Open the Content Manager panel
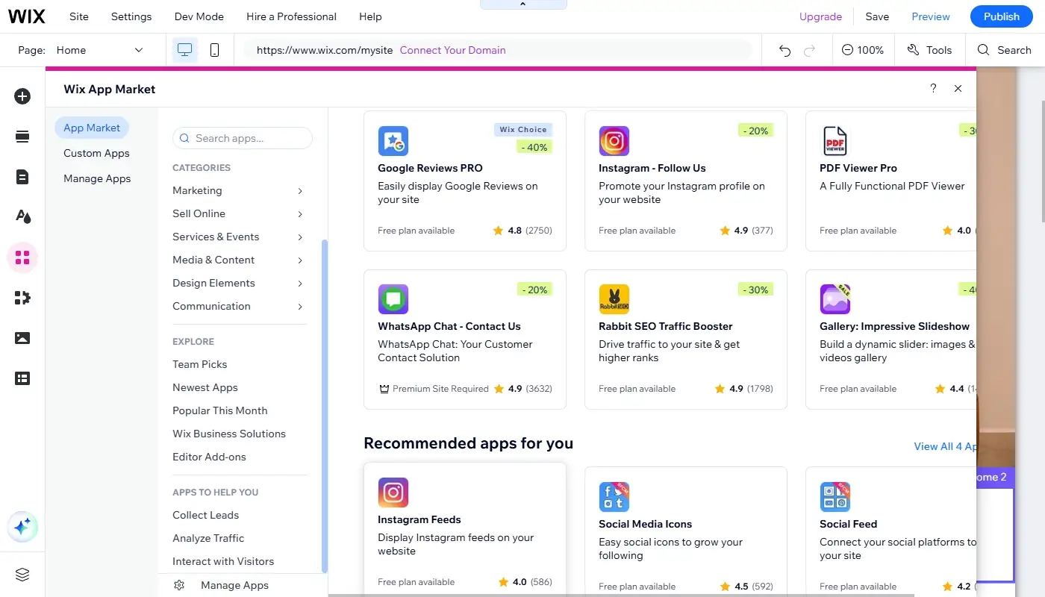 click(x=22, y=378)
